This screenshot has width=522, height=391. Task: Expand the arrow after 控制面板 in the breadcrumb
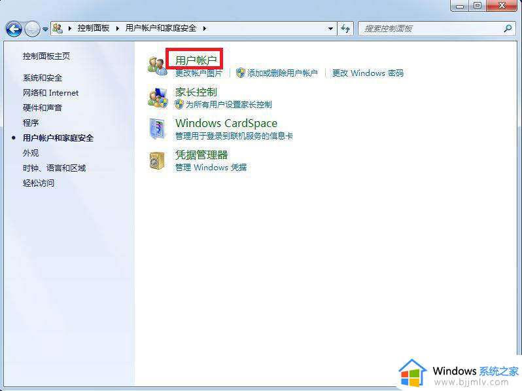(118, 29)
